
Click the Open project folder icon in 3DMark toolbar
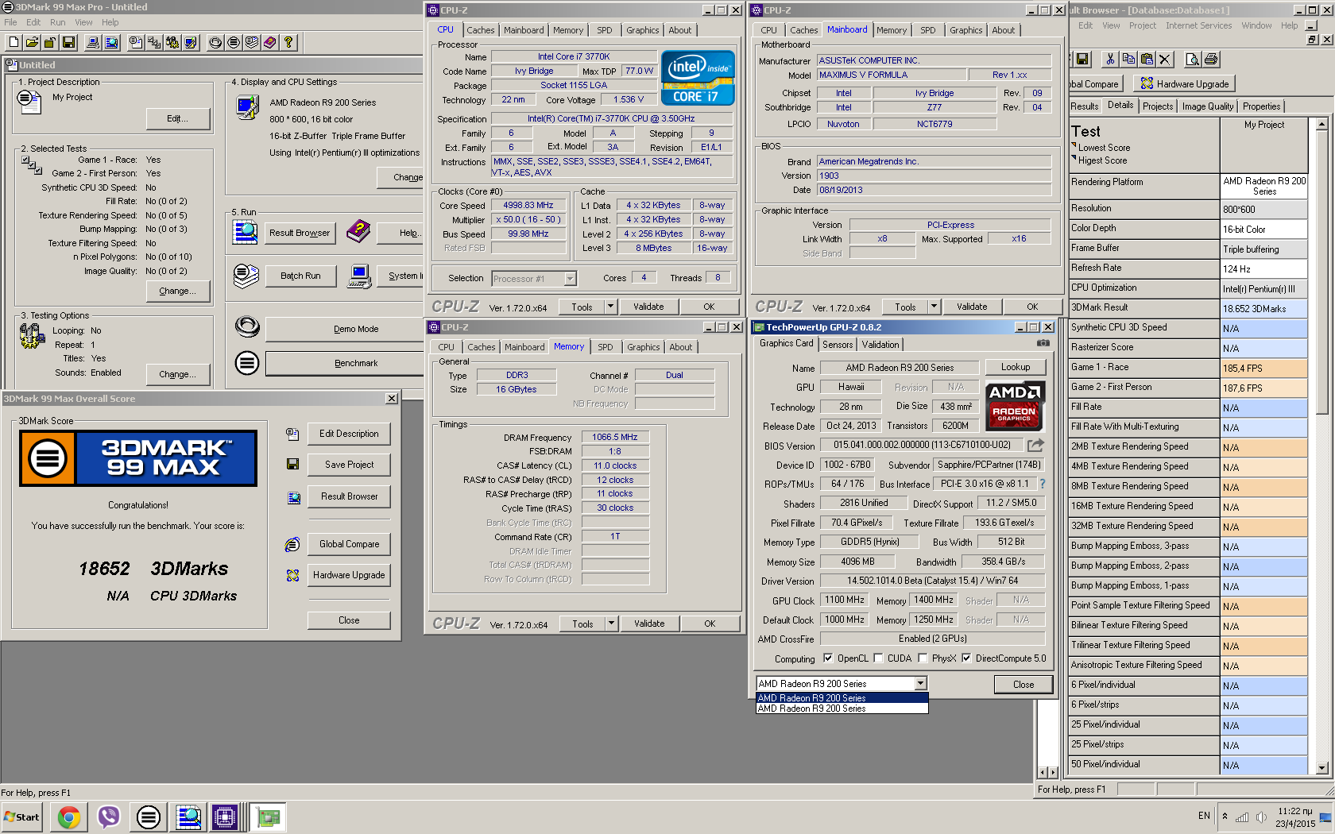[32, 42]
